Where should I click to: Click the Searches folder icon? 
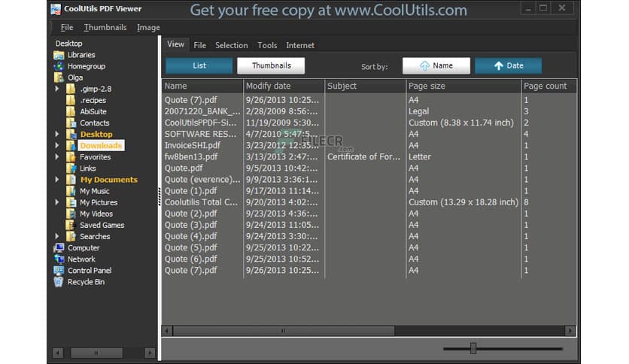click(71, 236)
